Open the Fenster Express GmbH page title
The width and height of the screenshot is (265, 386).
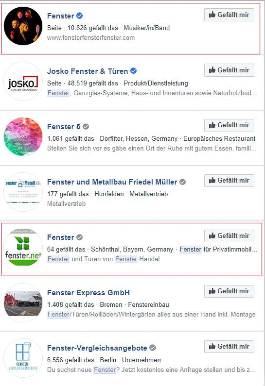88,292
